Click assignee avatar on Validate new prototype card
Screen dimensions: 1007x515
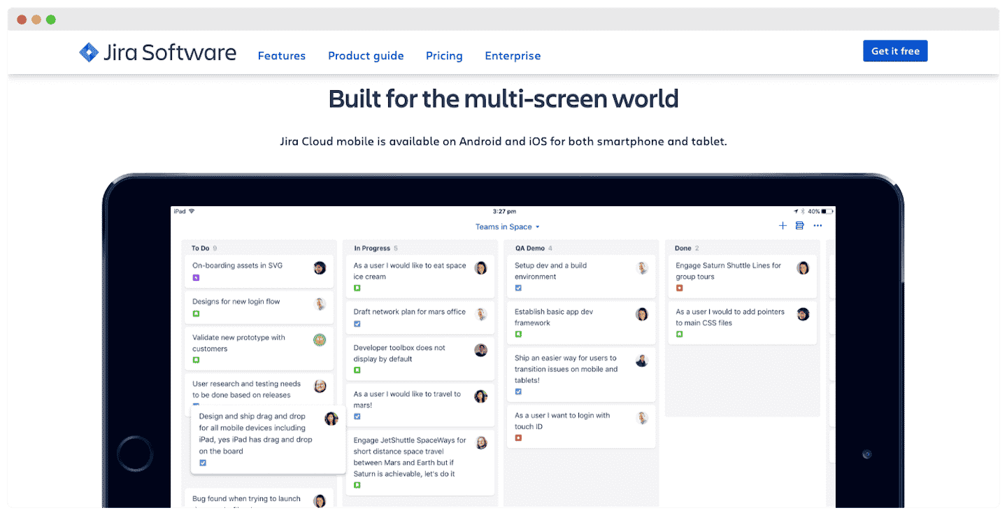click(x=320, y=340)
